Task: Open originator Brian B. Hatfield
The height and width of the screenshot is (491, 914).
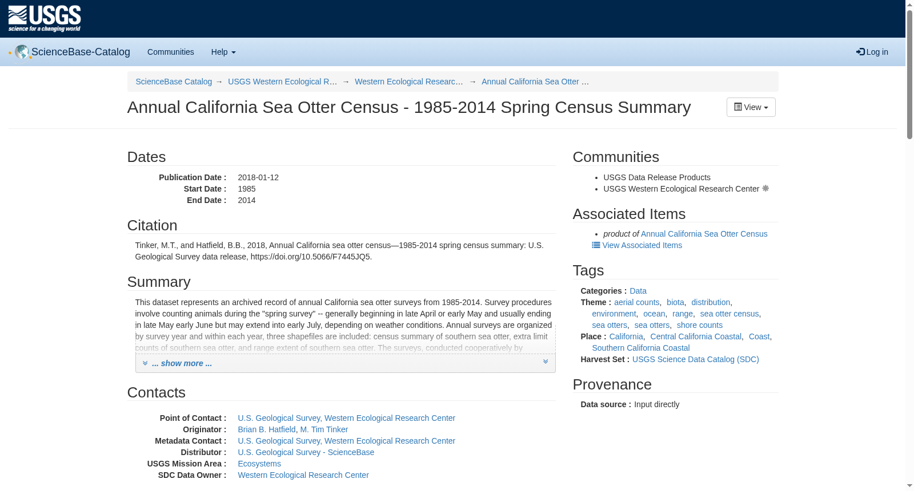Action: coord(267,429)
